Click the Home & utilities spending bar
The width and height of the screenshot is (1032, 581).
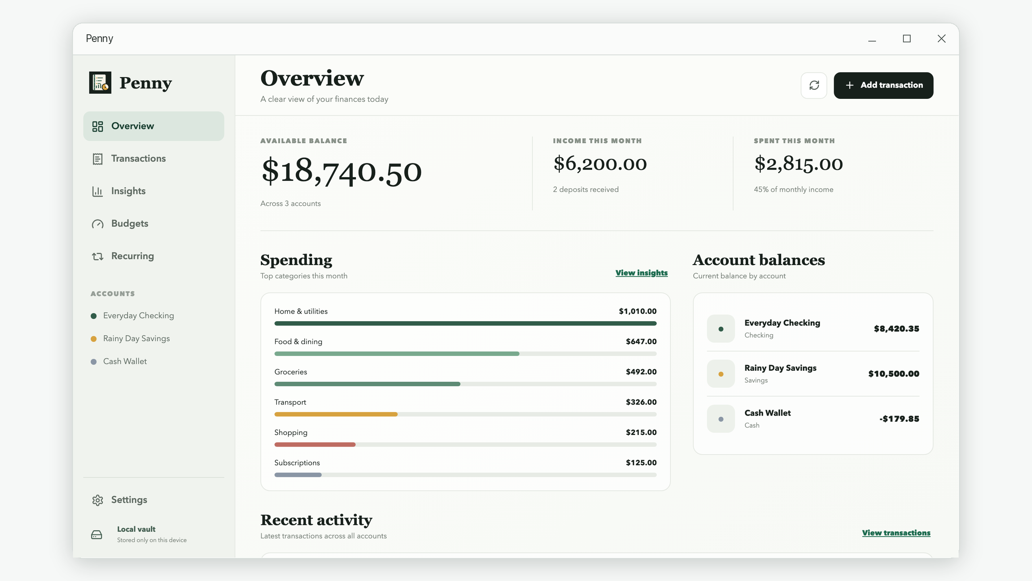(x=466, y=323)
